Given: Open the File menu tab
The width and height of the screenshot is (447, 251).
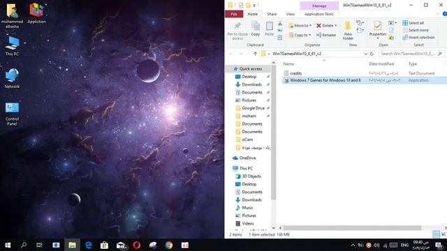Looking at the screenshot, I should pyautogui.click(x=234, y=14).
